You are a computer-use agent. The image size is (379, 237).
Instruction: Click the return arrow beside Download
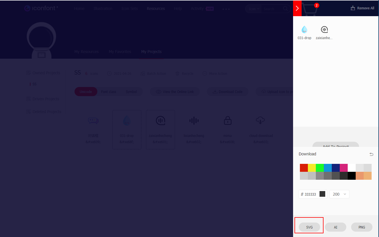(371, 154)
